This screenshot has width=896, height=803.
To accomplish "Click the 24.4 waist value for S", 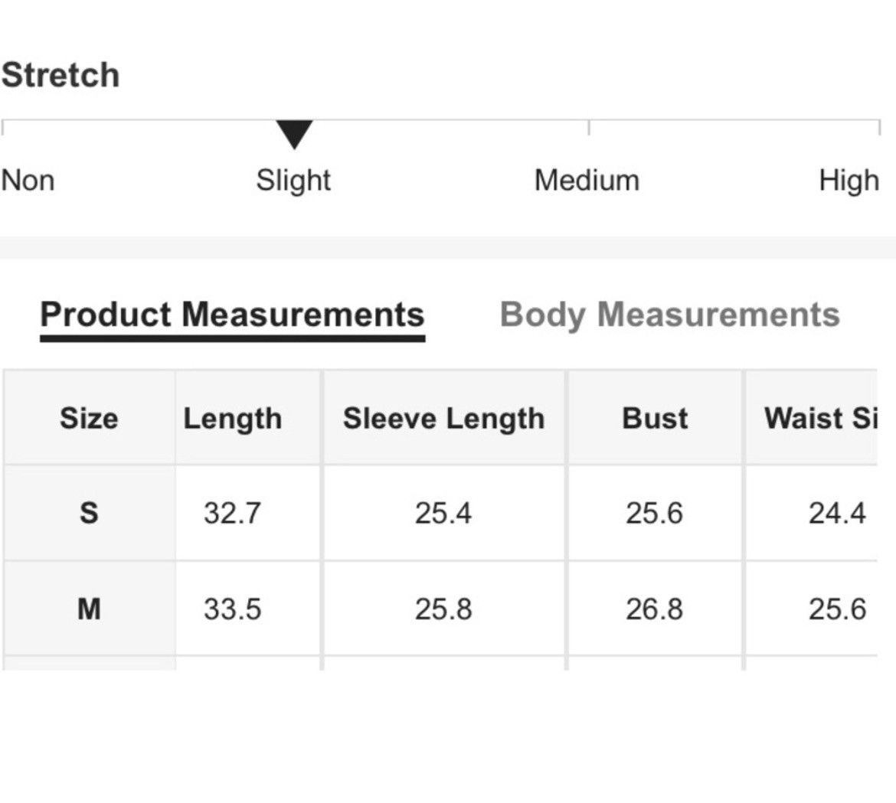I will click(x=837, y=513).
